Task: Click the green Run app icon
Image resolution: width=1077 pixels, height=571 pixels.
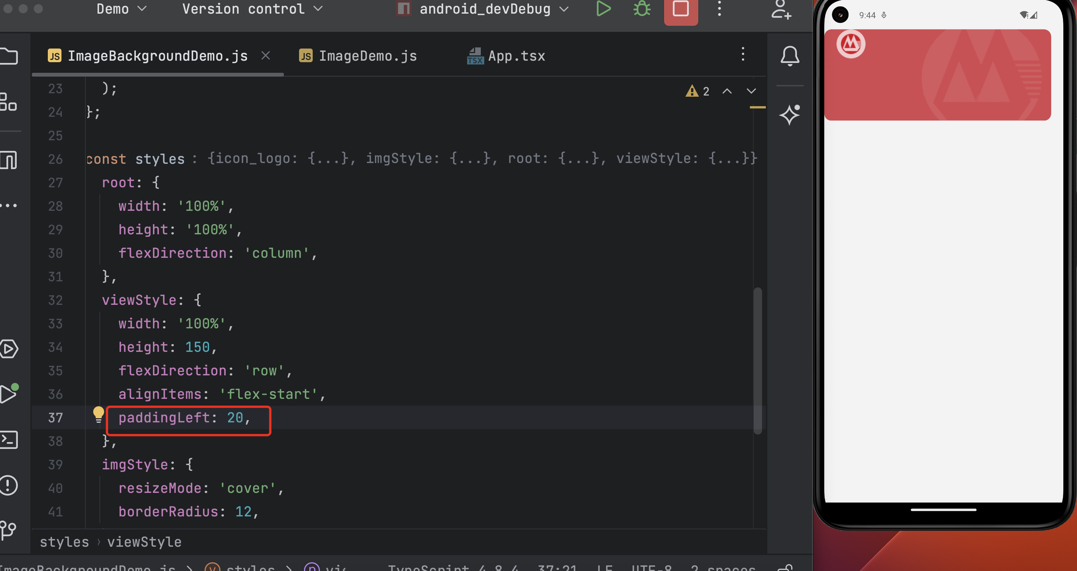Action: pyautogui.click(x=603, y=8)
